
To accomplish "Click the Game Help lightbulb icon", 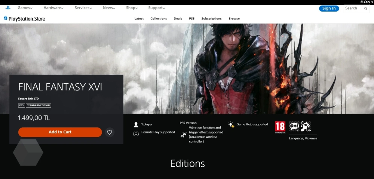I will tap(231, 124).
